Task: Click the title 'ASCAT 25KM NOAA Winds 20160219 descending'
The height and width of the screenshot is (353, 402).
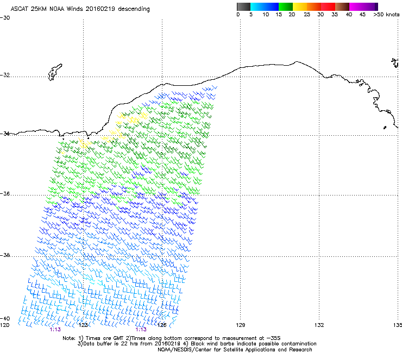Action: 80,9
